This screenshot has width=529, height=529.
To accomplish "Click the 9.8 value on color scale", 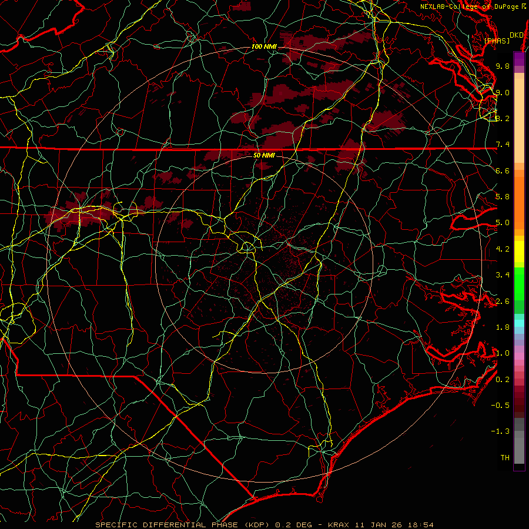I will click(503, 66).
